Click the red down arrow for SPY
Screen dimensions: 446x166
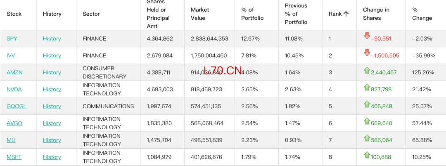coord(367,36)
